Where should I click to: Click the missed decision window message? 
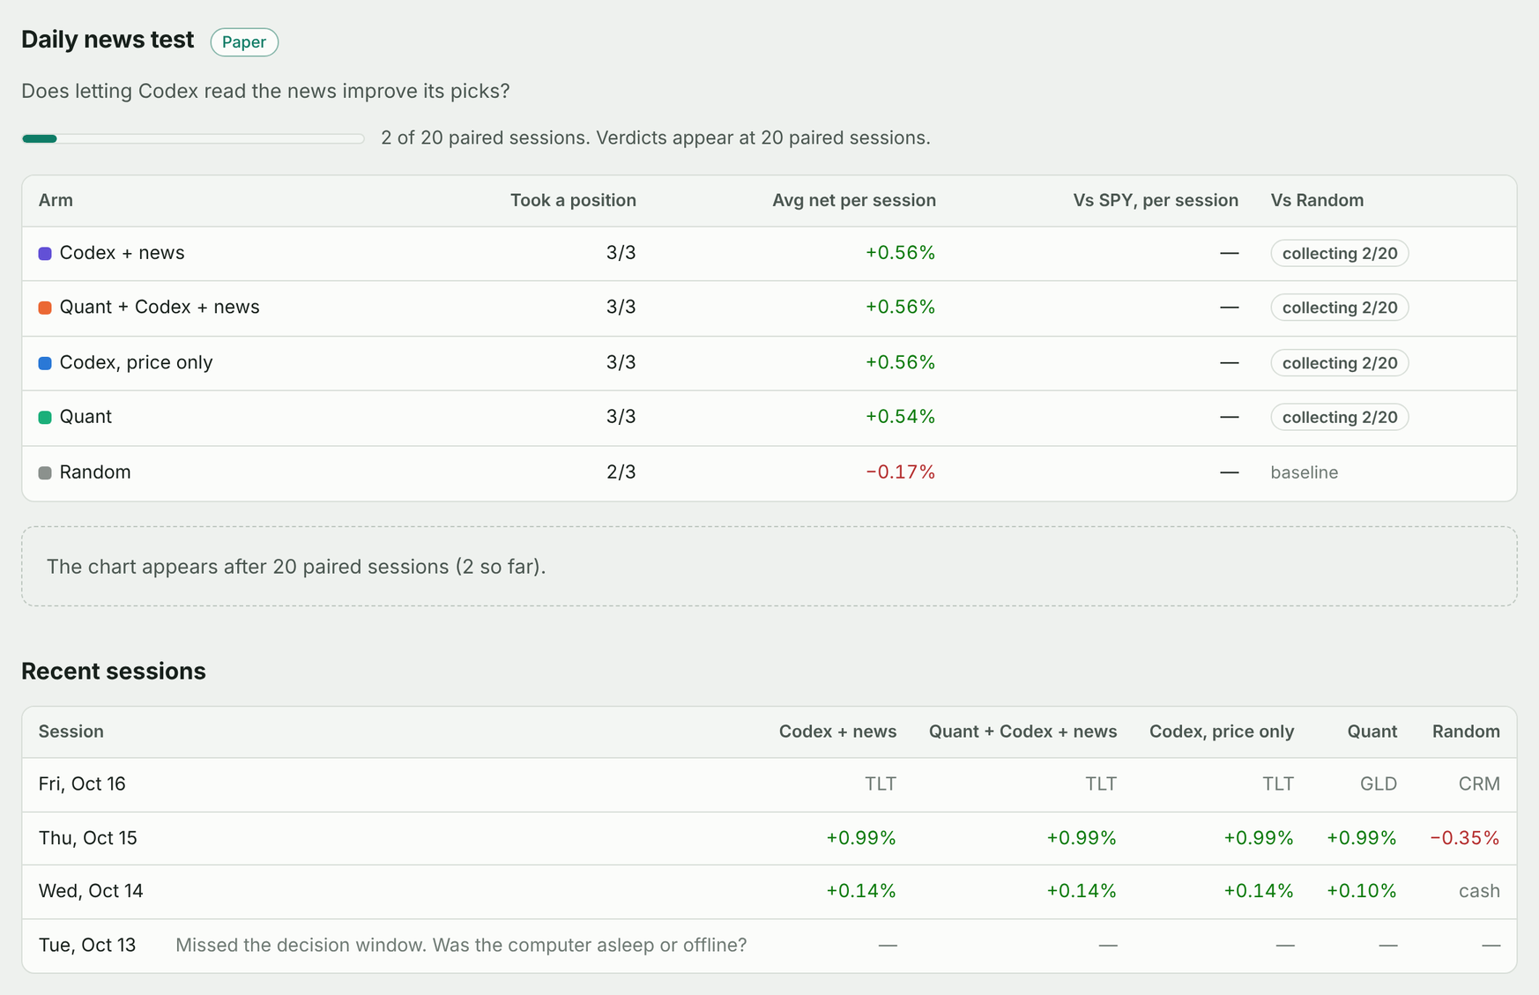(x=461, y=945)
